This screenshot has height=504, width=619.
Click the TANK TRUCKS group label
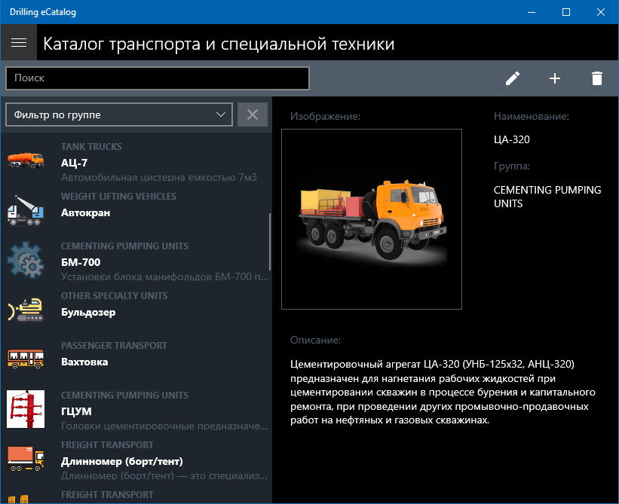(x=91, y=147)
